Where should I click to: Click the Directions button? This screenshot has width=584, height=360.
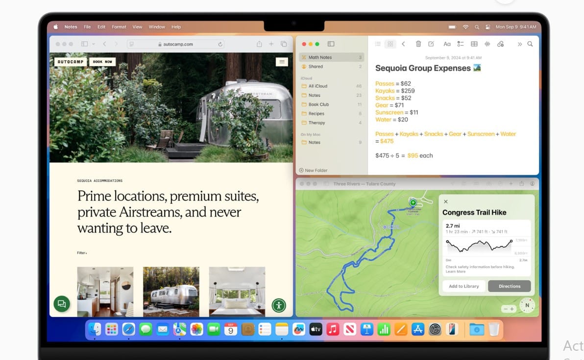[x=510, y=286]
